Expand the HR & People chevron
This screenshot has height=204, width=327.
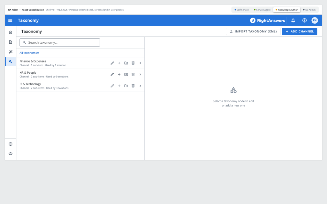click(x=141, y=75)
